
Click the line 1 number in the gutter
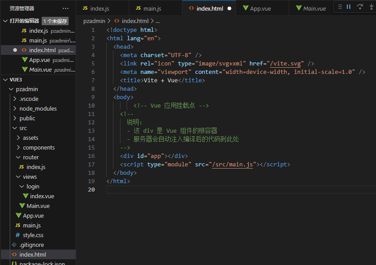(x=93, y=30)
